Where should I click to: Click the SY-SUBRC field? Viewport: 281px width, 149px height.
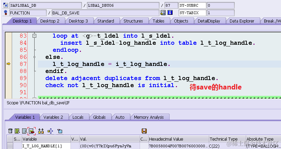192,5
